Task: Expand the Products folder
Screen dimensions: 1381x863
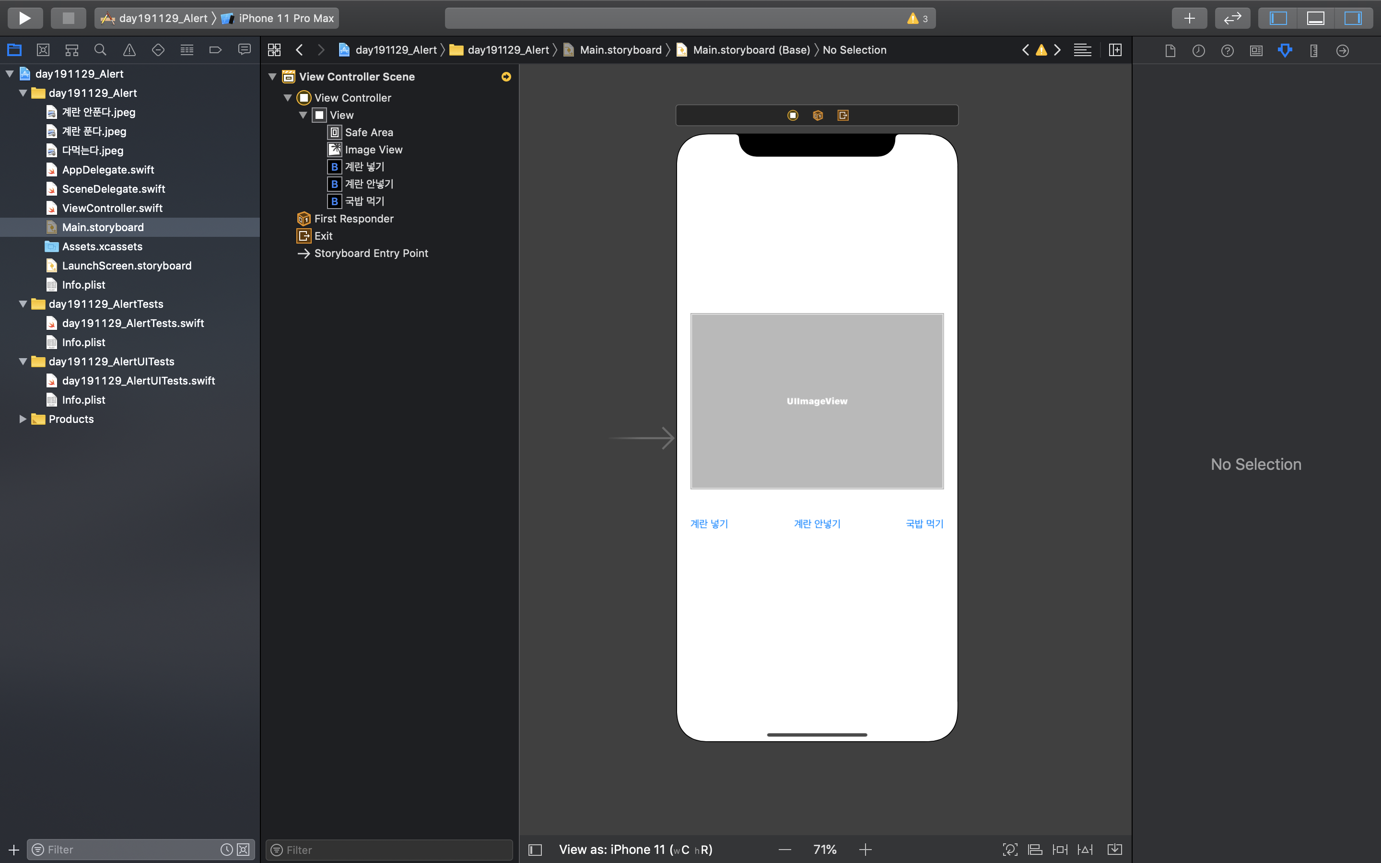Action: click(23, 419)
